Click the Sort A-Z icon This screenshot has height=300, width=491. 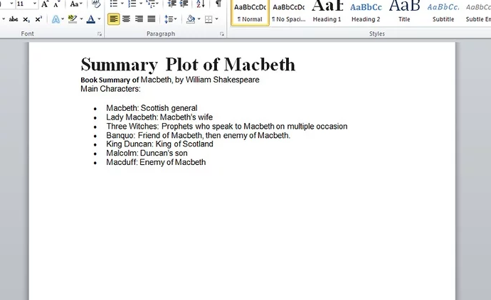[201, 4]
